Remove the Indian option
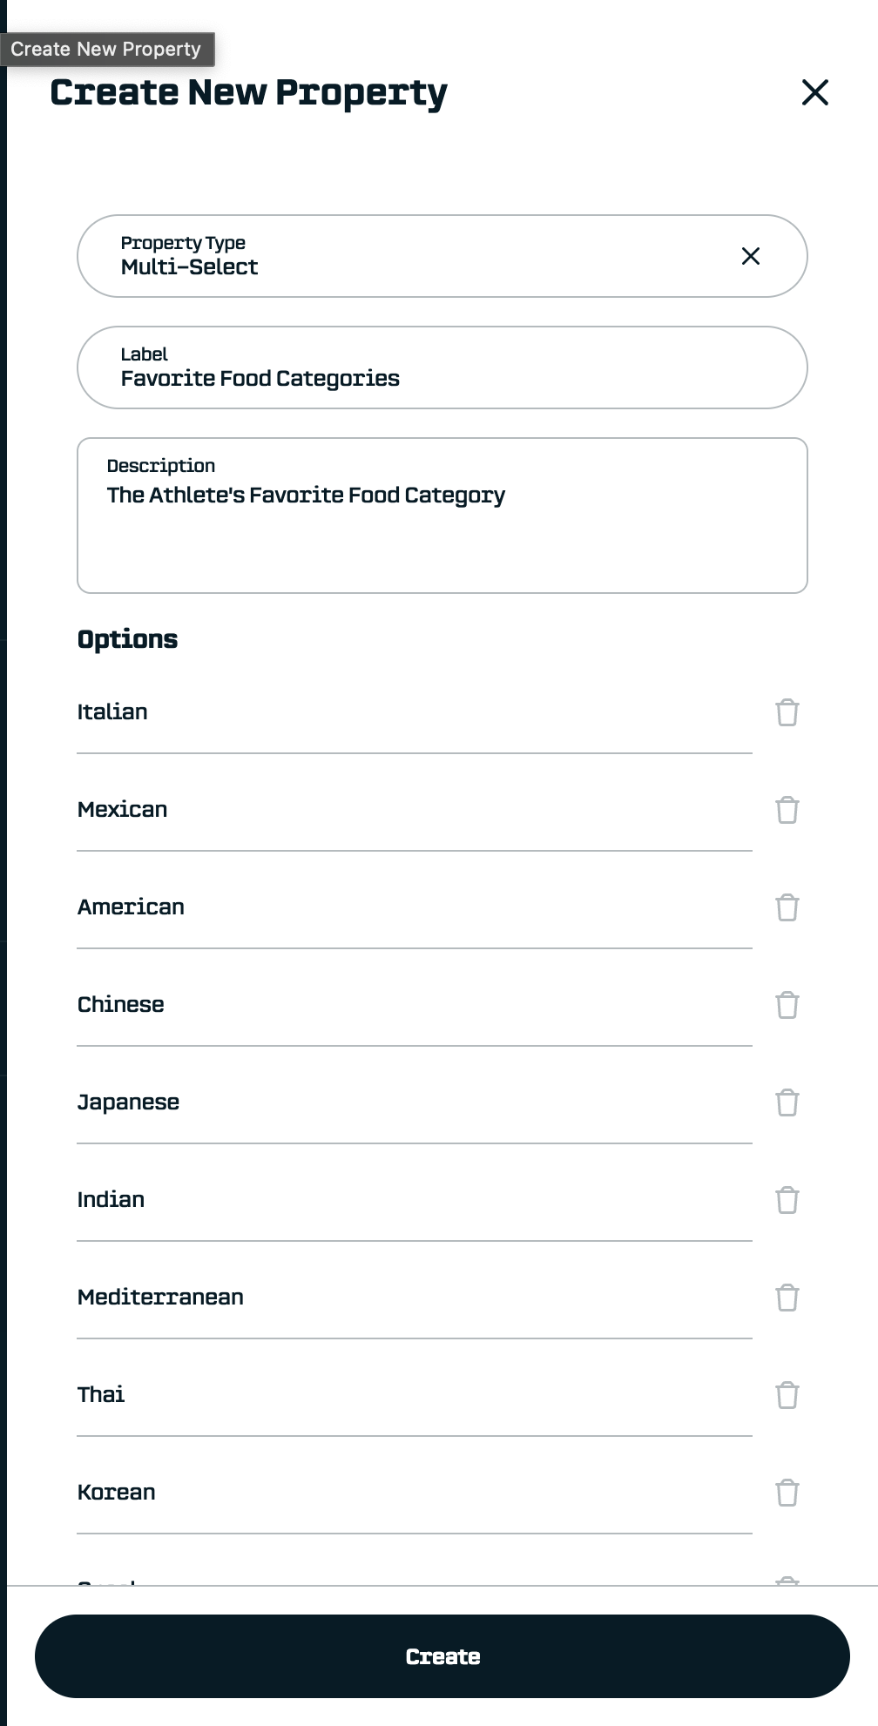878x1726 pixels. click(x=787, y=1200)
